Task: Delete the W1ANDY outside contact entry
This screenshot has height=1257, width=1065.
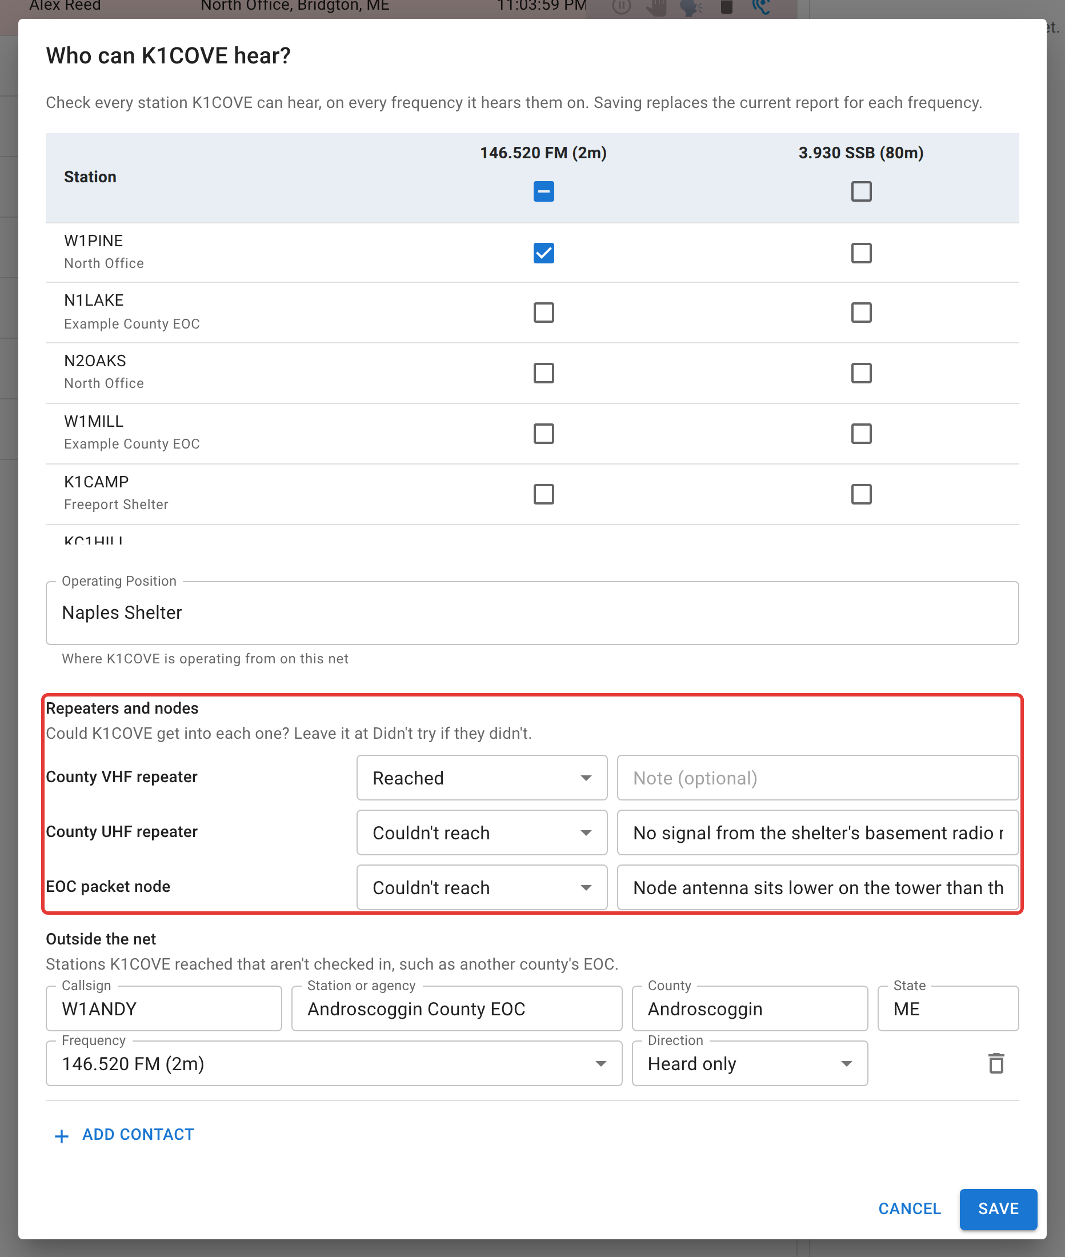Action: click(995, 1063)
